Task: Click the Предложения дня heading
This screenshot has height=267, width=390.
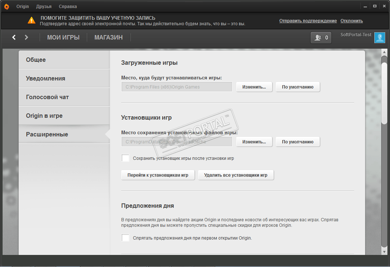Action: (x=148, y=206)
